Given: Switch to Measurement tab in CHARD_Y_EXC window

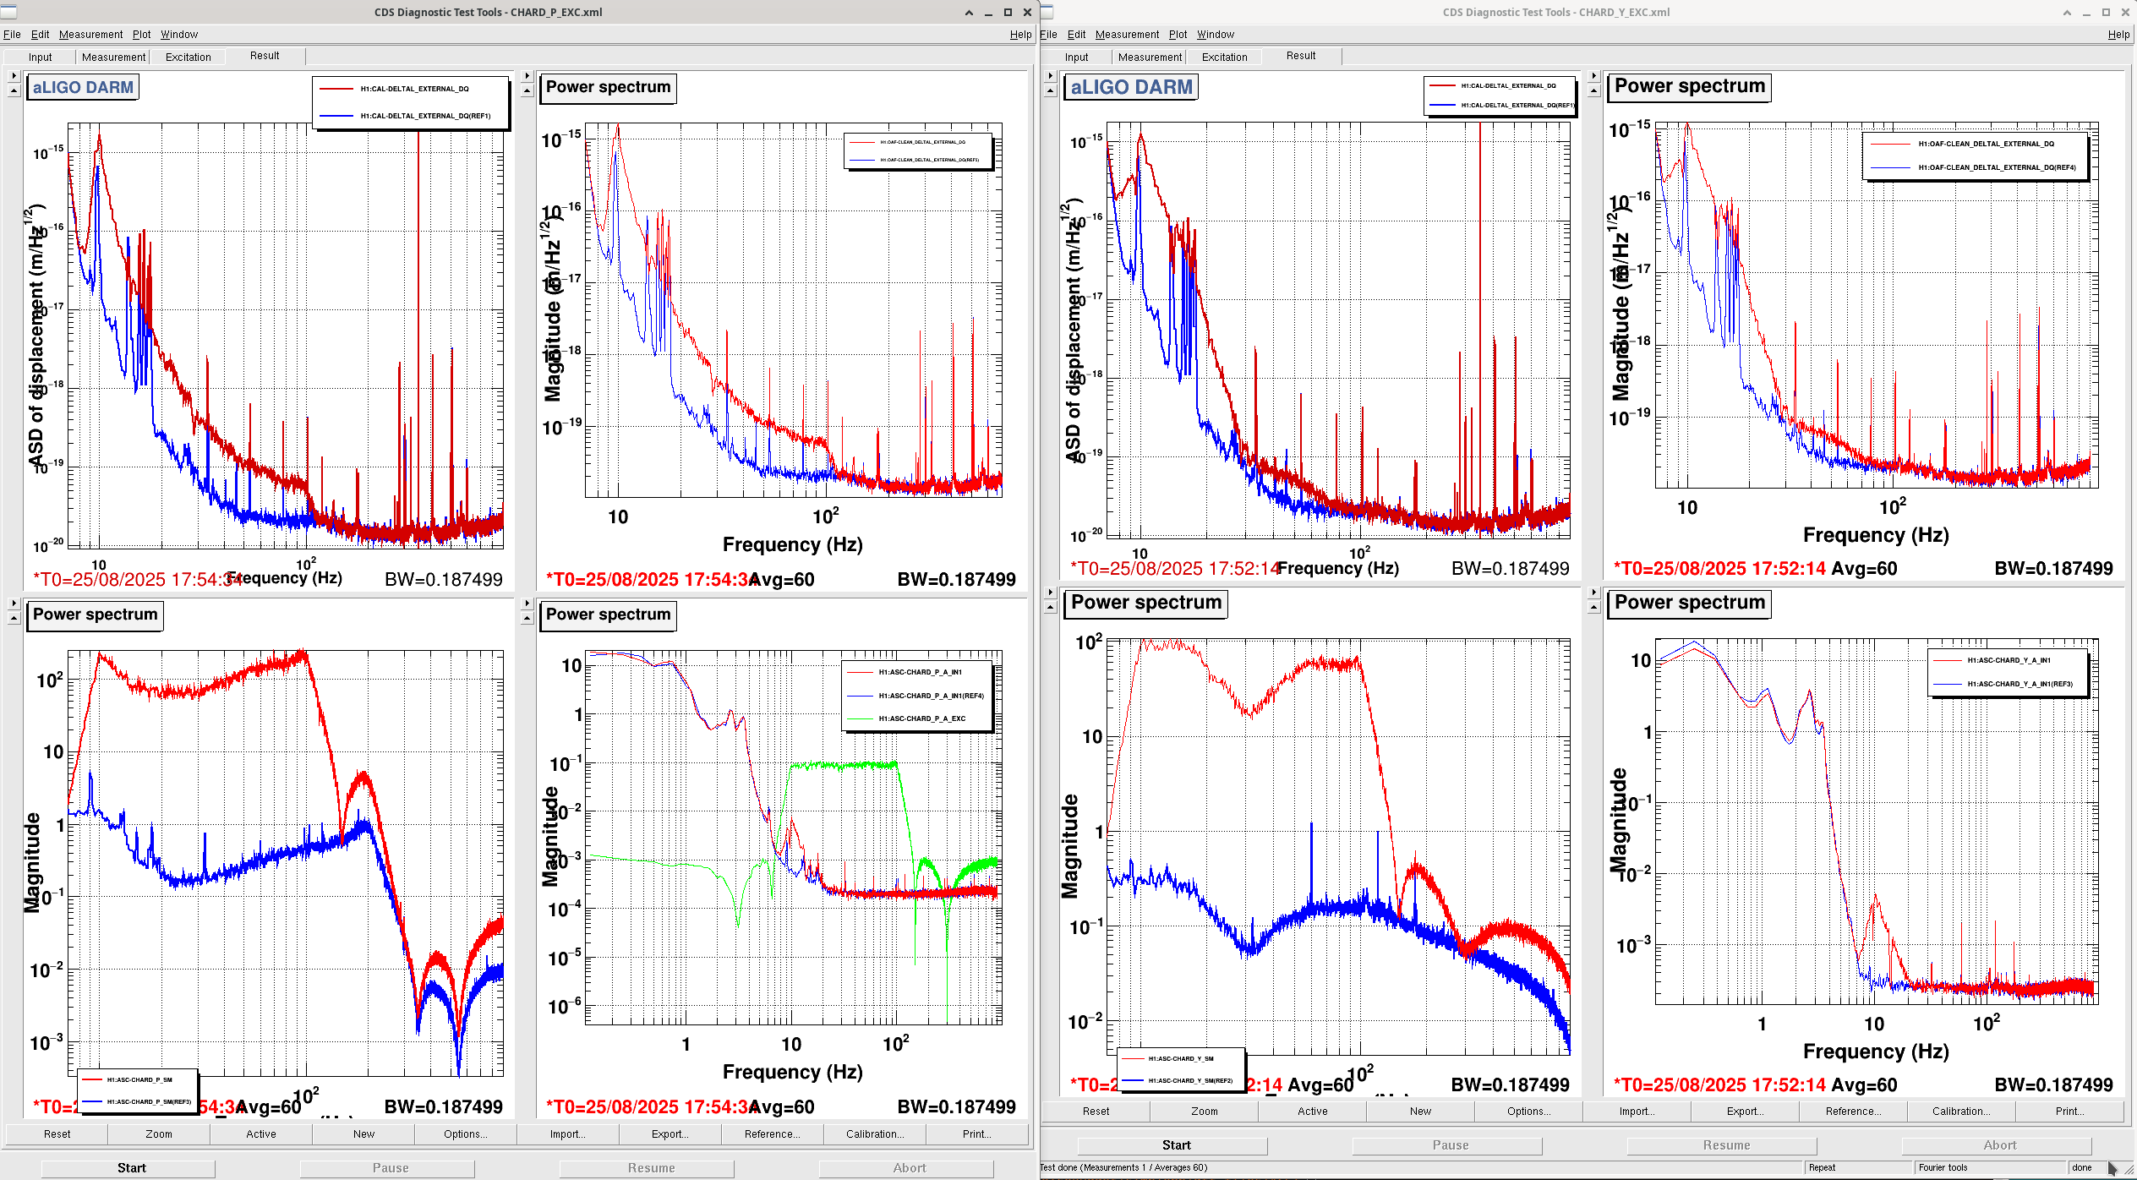Looking at the screenshot, I should (1150, 57).
